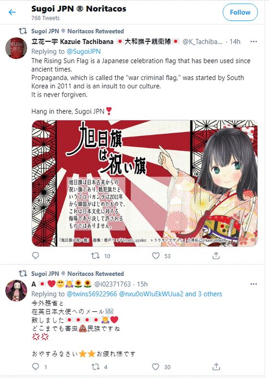
Task: Share Kazuie Tachibana's tweet
Action: click(x=216, y=256)
